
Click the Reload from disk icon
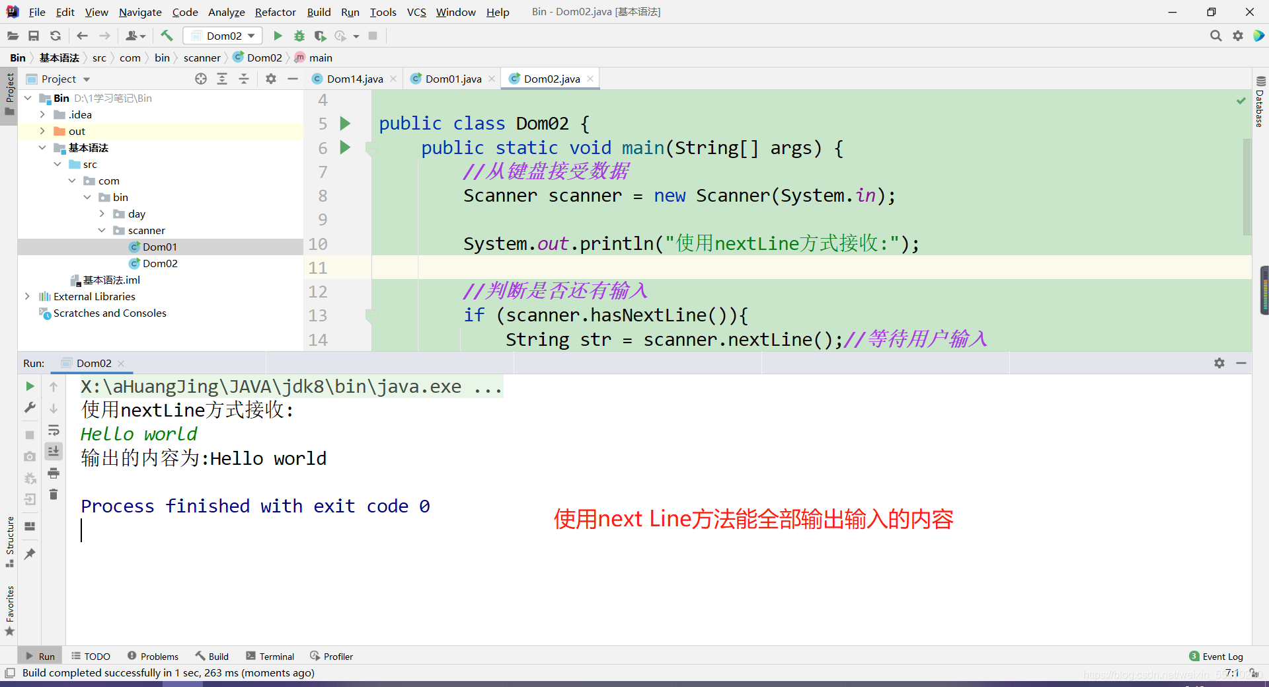(56, 36)
